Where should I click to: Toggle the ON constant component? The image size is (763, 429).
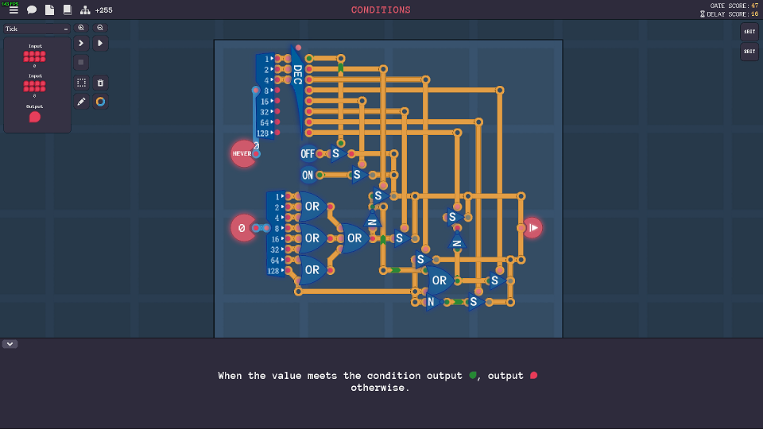pyautogui.click(x=308, y=175)
